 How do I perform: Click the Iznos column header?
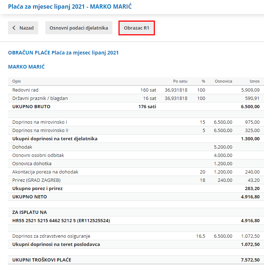(254, 81)
